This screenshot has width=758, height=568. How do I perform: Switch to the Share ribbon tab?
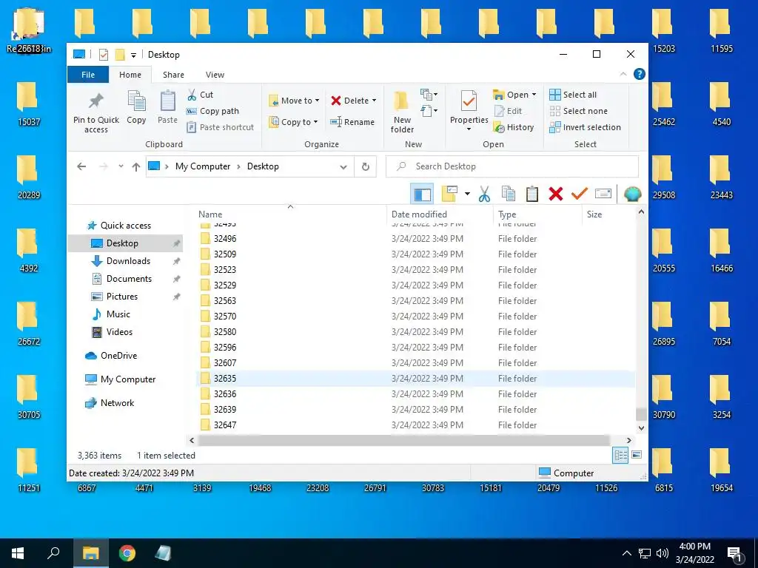click(173, 75)
